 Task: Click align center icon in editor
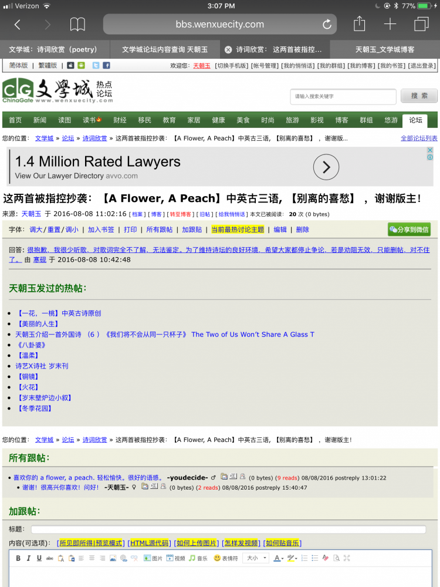pyautogui.click(x=92, y=558)
